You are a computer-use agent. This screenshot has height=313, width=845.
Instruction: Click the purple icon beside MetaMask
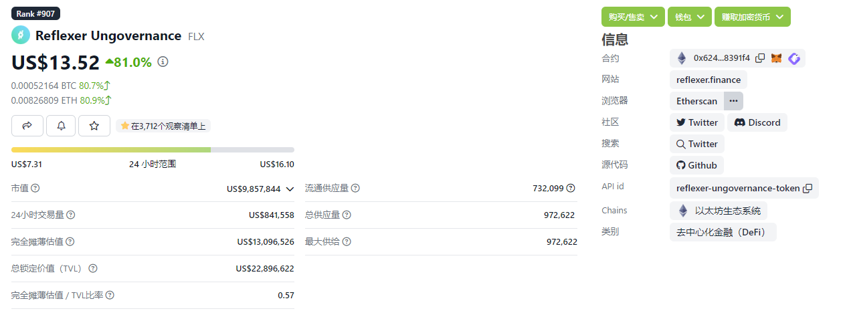(x=794, y=58)
